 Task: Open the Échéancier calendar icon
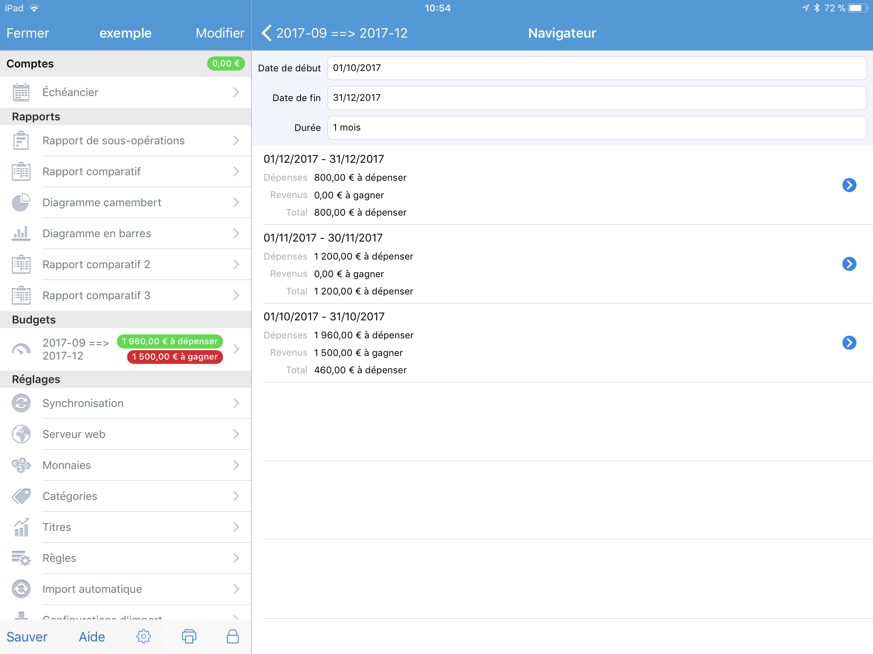[21, 92]
